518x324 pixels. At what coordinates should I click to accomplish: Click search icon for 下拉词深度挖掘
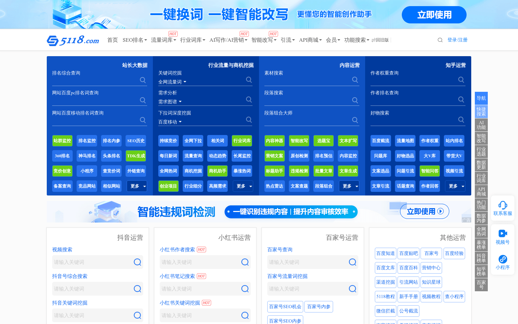pos(249,120)
